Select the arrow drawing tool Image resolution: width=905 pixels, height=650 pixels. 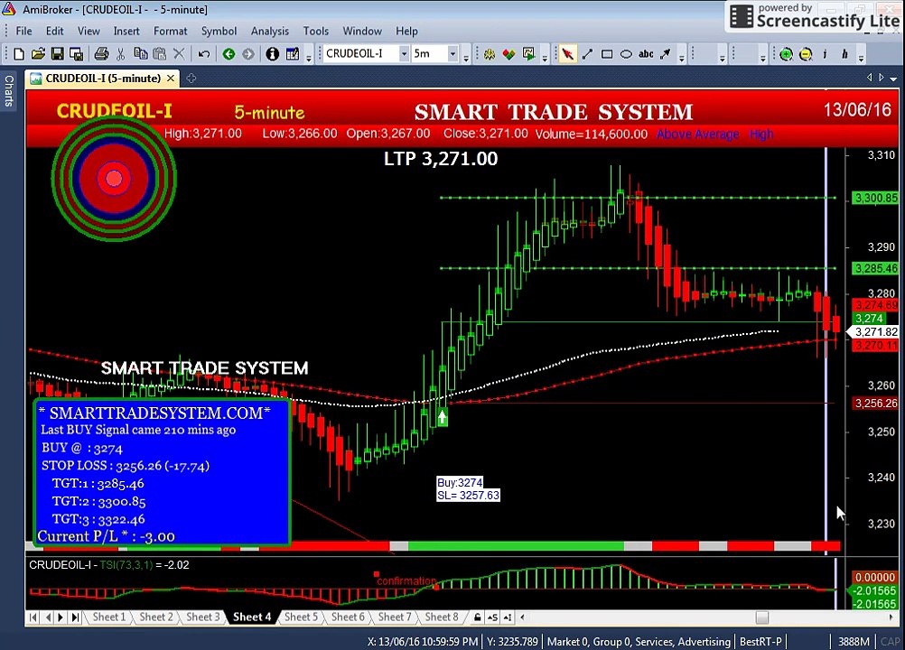(666, 54)
